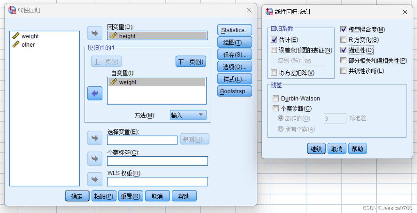Click 重置(R) button
Screen dimensions: 417x213
(131, 196)
